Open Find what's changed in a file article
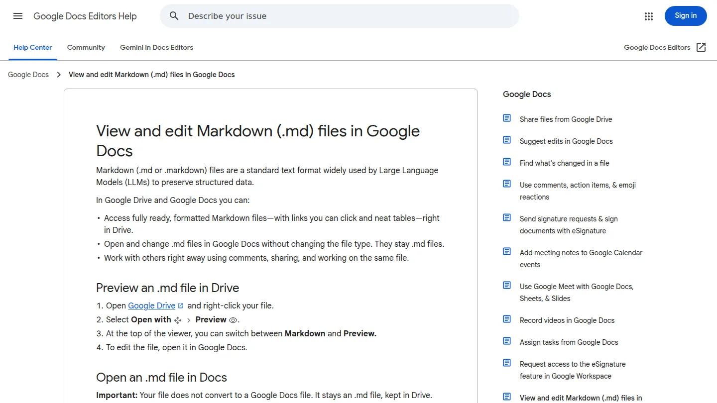The image size is (717, 403). pos(565,163)
